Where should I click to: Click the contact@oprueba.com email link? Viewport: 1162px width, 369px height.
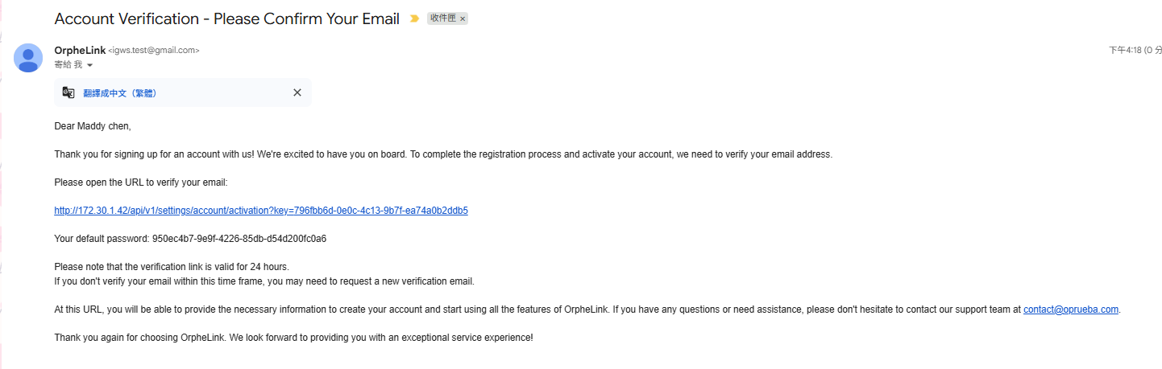pos(1071,310)
